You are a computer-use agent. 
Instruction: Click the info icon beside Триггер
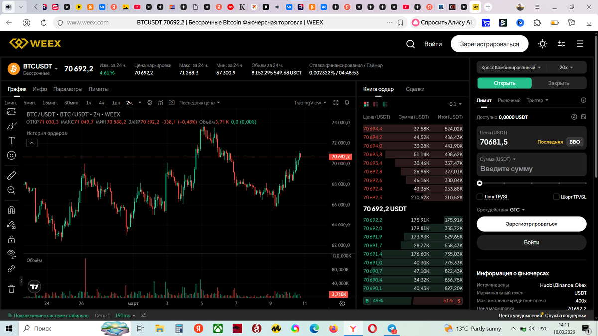[584, 100]
